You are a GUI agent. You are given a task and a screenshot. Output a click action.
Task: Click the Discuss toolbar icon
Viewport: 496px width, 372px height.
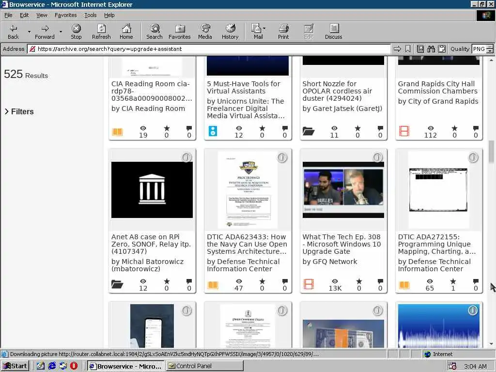tap(333, 31)
